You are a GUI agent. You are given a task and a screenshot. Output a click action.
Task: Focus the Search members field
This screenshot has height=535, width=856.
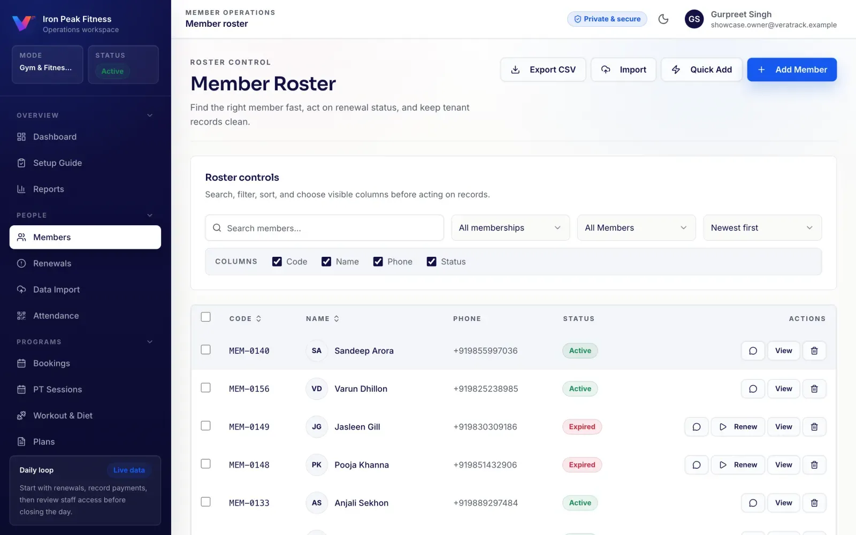[x=325, y=228]
